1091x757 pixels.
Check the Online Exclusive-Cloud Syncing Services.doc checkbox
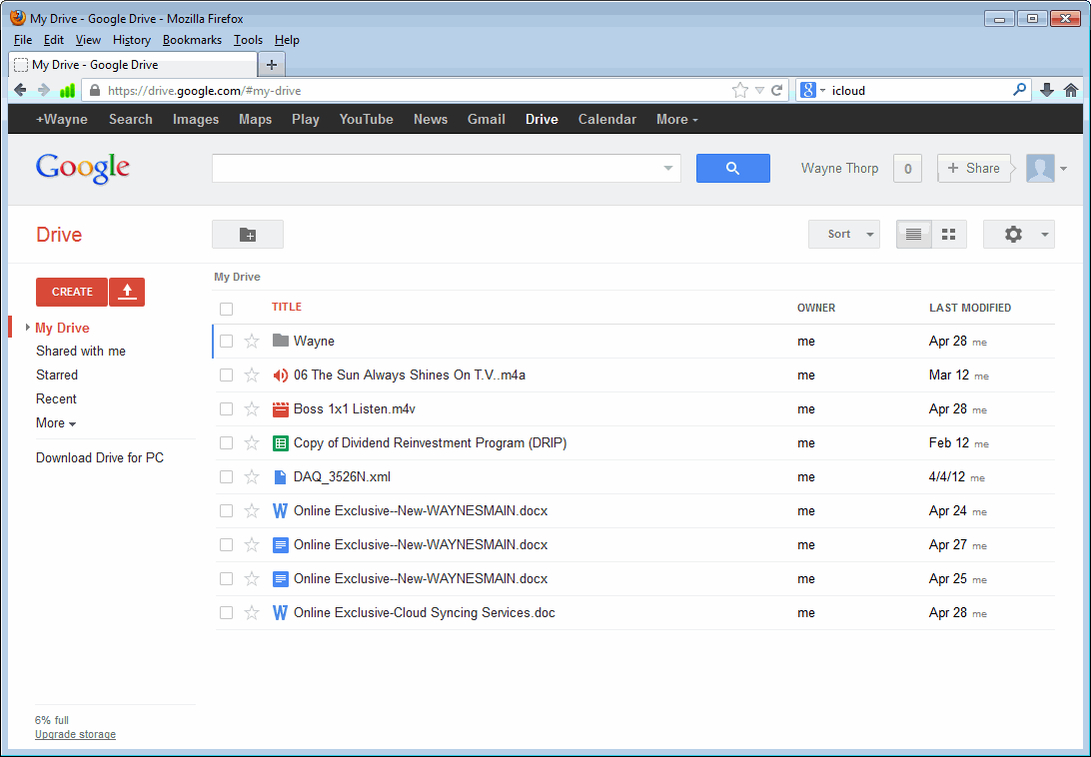(x=226, y=613)
